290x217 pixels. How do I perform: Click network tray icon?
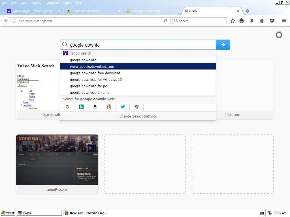pyautogui.click(x=270, y=213)
